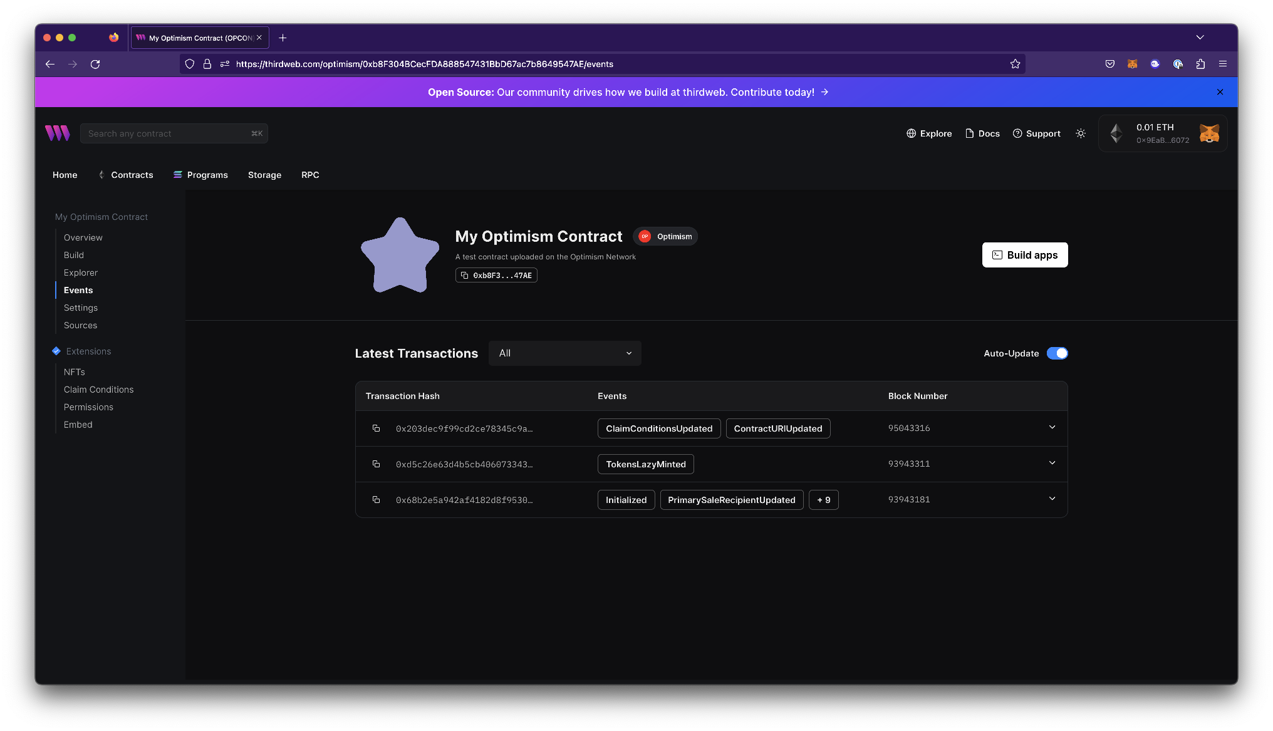The image size is (1273, 731).
Task: Expand the transaction row for block 95043316
Action: tap(1052, 427)
